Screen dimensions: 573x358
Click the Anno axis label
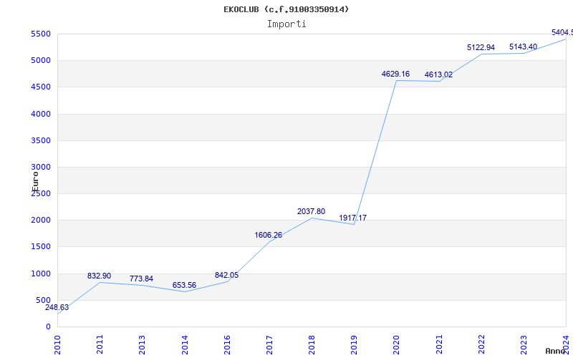555,351
